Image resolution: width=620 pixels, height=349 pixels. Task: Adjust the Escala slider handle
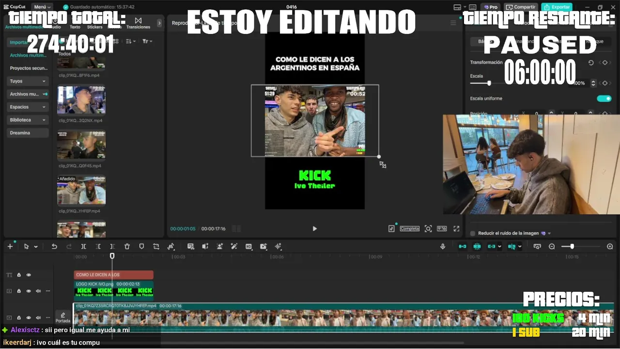(x=489, y=83)
